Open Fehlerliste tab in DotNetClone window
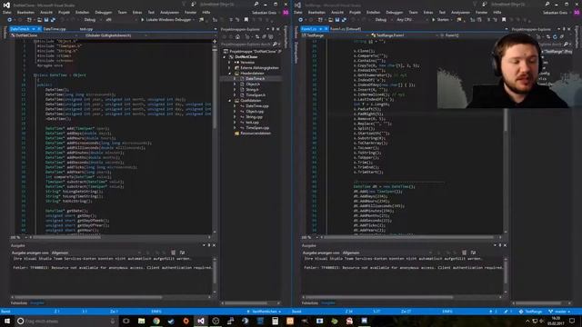 18,303
